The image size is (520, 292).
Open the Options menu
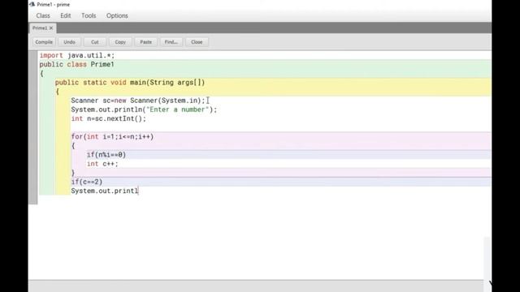coord(117,15)
